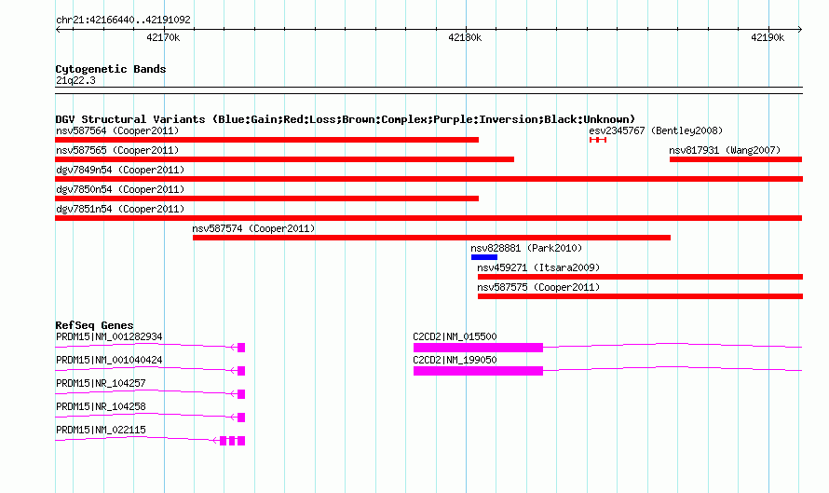Open the C2CD2|NM_015500 gene label
Image resolution: width=829 pixels, height=493 pixels.
click(455, 336)
